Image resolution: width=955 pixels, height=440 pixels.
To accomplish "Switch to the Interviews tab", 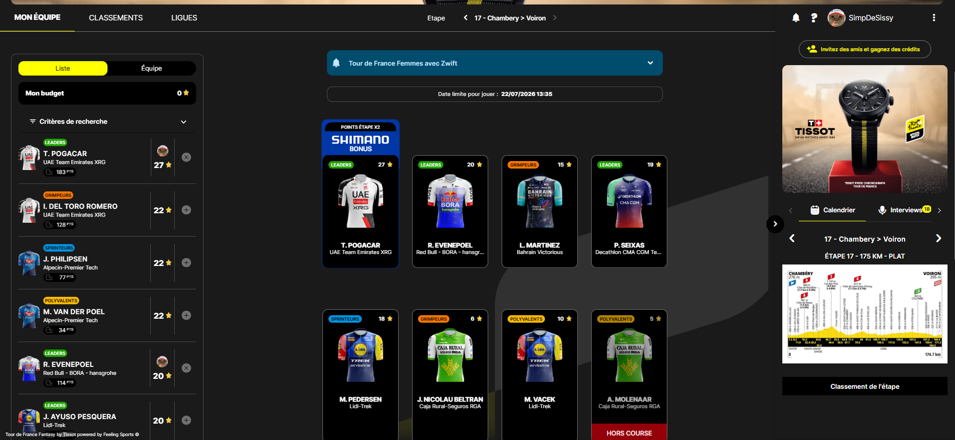I will point(904,210).
